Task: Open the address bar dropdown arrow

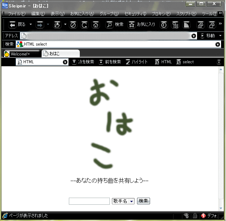Action: [x=194, y=36]
